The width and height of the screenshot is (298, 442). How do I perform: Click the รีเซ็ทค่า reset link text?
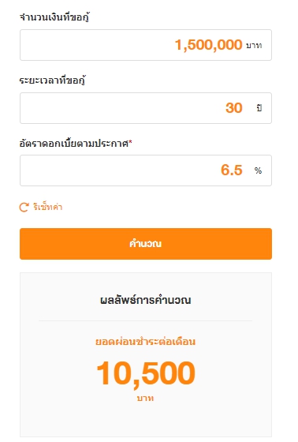coord(47,207)
